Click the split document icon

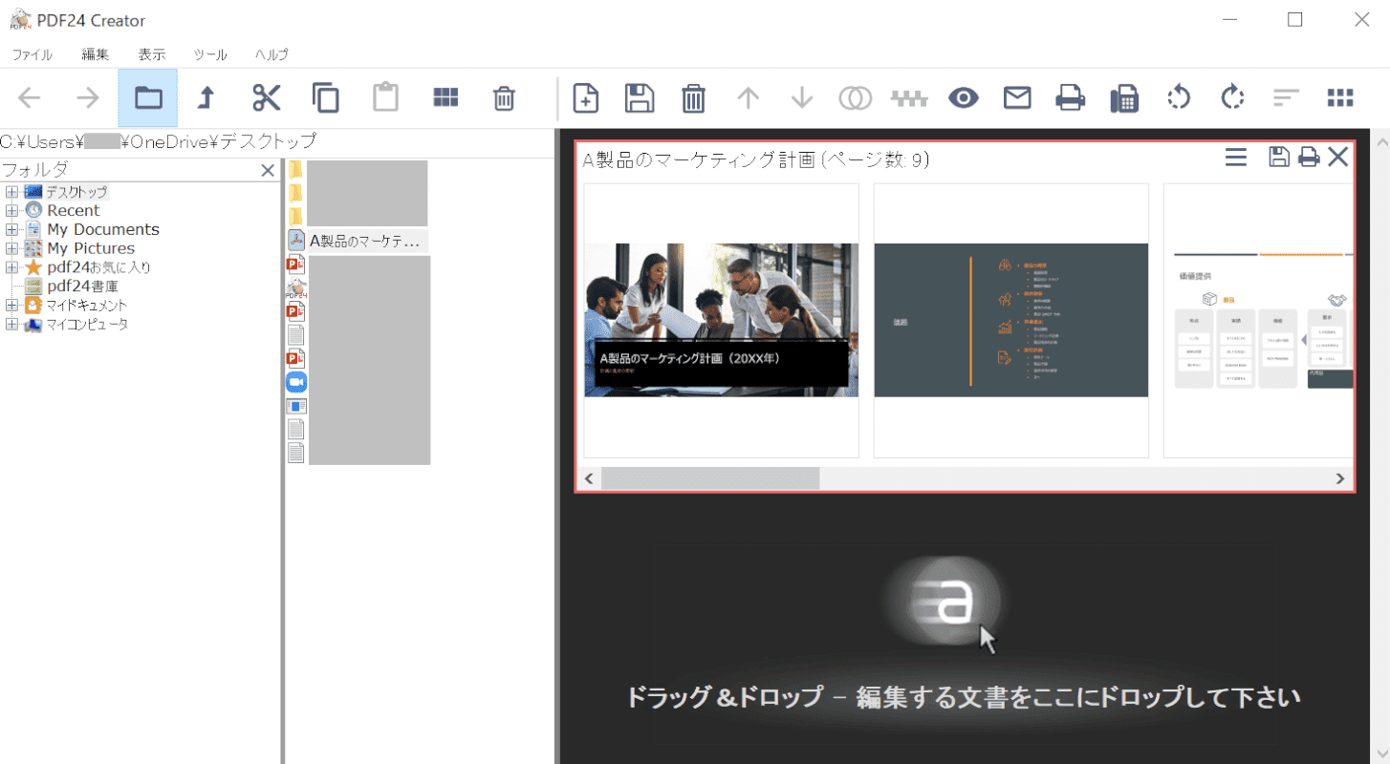click(909, 97)
